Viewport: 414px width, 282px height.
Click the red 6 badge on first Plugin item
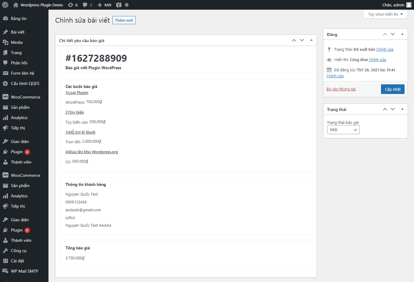point(27,152)
